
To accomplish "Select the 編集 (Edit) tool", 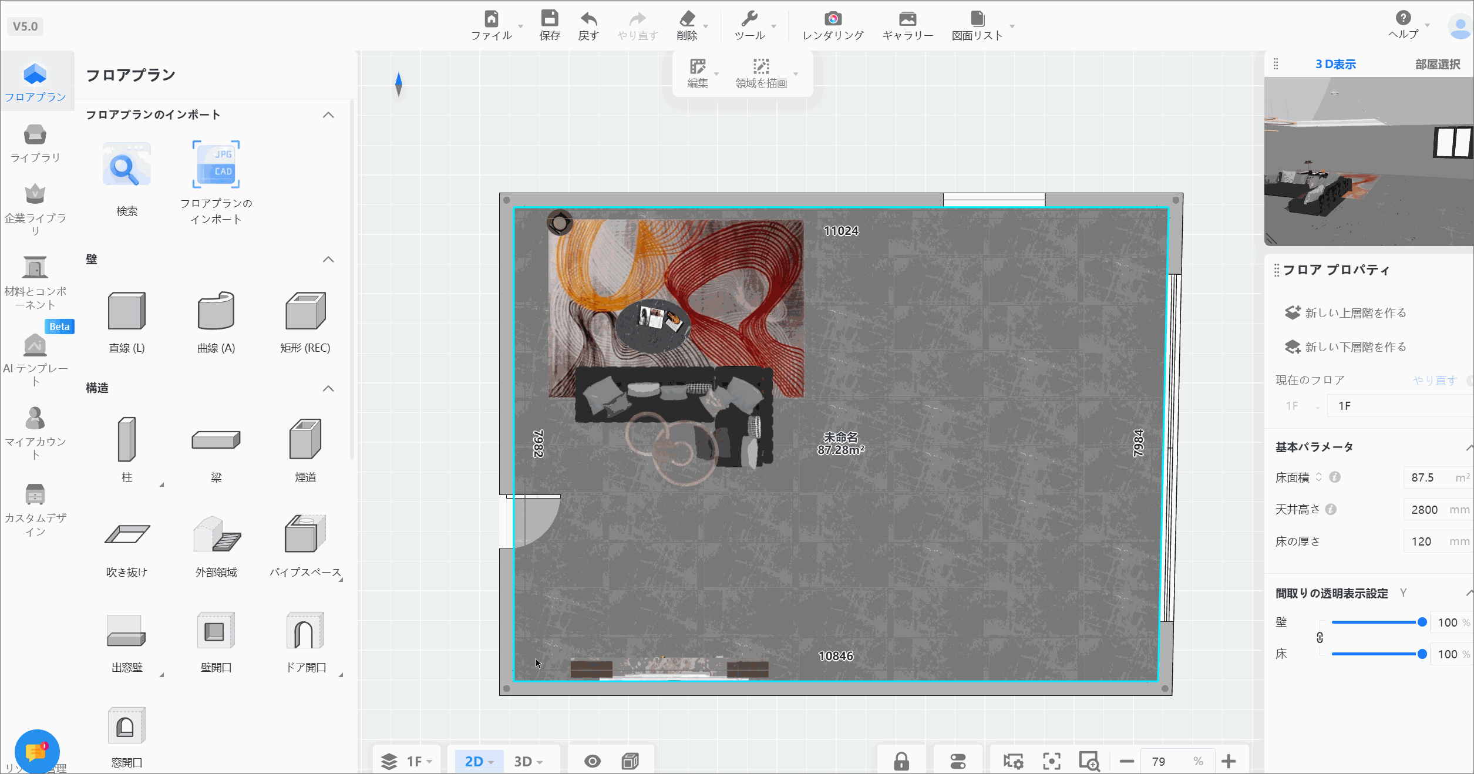I will (698, 73).
